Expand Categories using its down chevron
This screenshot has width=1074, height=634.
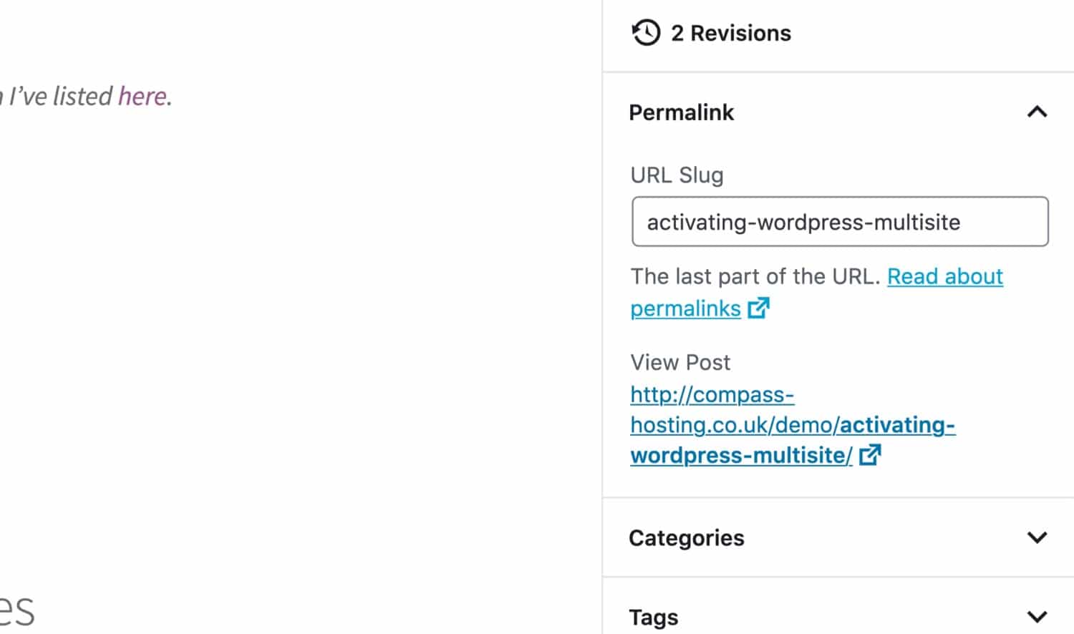click(x=1037, y=537)
